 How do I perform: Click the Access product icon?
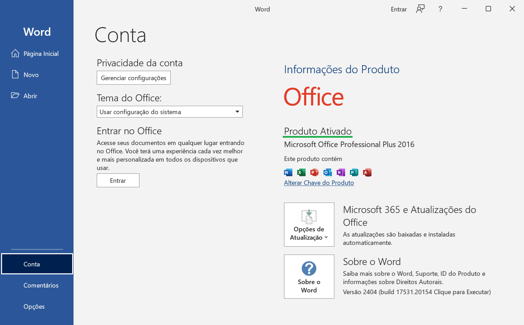pyautogui.click(x=367, y=172)
